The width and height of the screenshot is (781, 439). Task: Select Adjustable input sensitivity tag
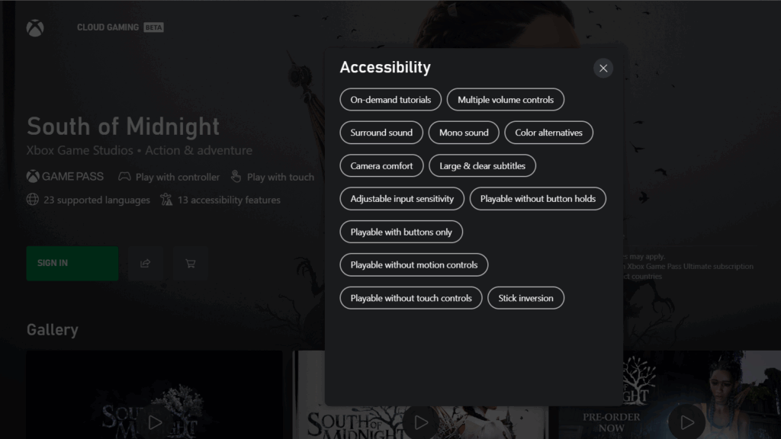(402, 199)
